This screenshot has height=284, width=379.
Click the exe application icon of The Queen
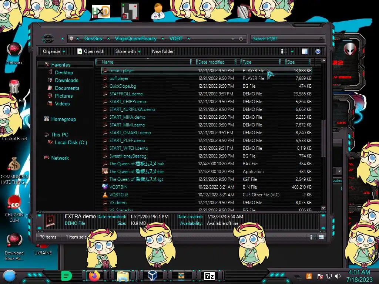[x=105, y=172]
